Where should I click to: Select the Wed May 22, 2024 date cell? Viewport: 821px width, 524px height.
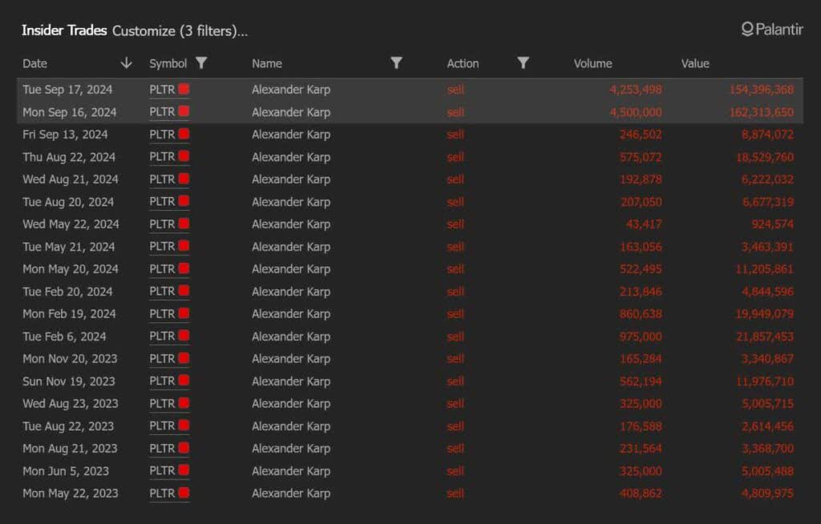[x=71, y=224]
